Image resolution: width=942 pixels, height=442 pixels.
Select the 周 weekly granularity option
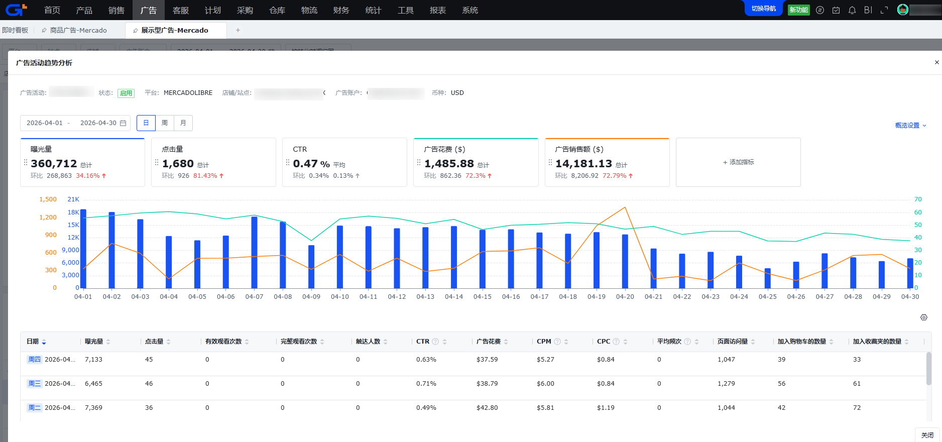coord(165,123)
